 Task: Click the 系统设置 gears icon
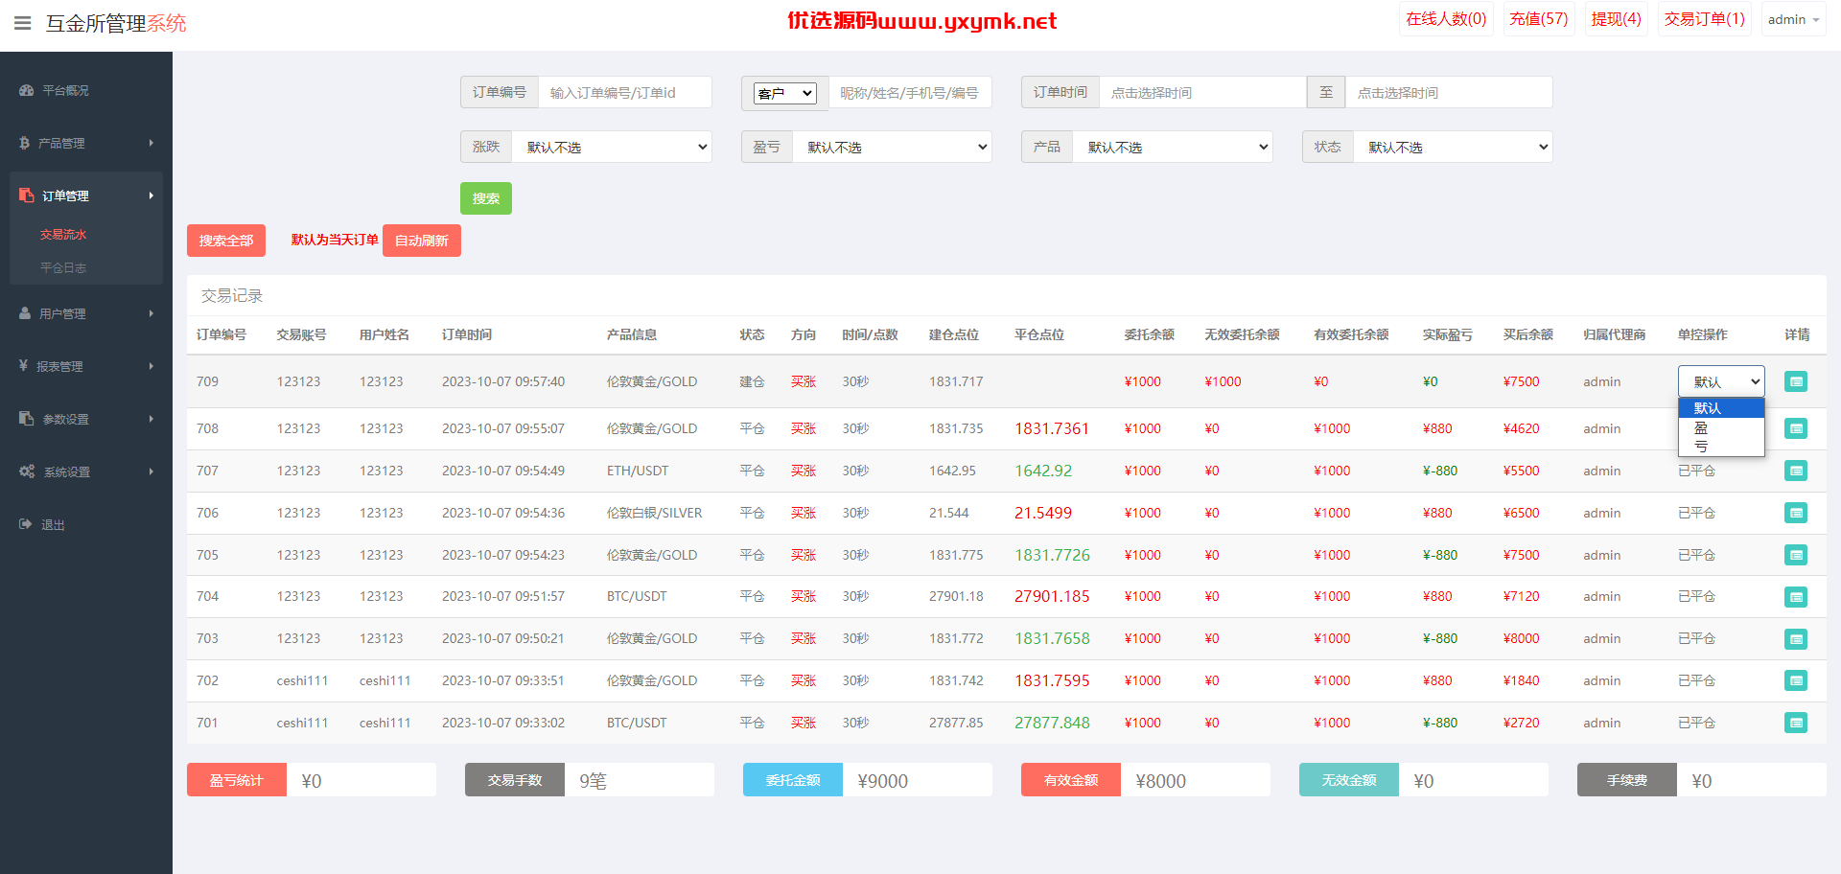click(x=27, y=471)
